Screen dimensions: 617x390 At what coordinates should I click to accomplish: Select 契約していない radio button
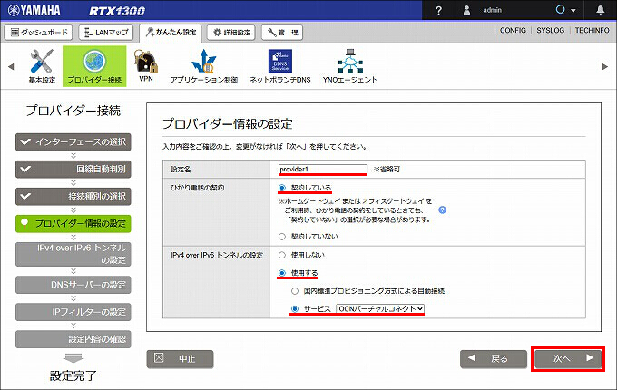(x=282, y=237)
